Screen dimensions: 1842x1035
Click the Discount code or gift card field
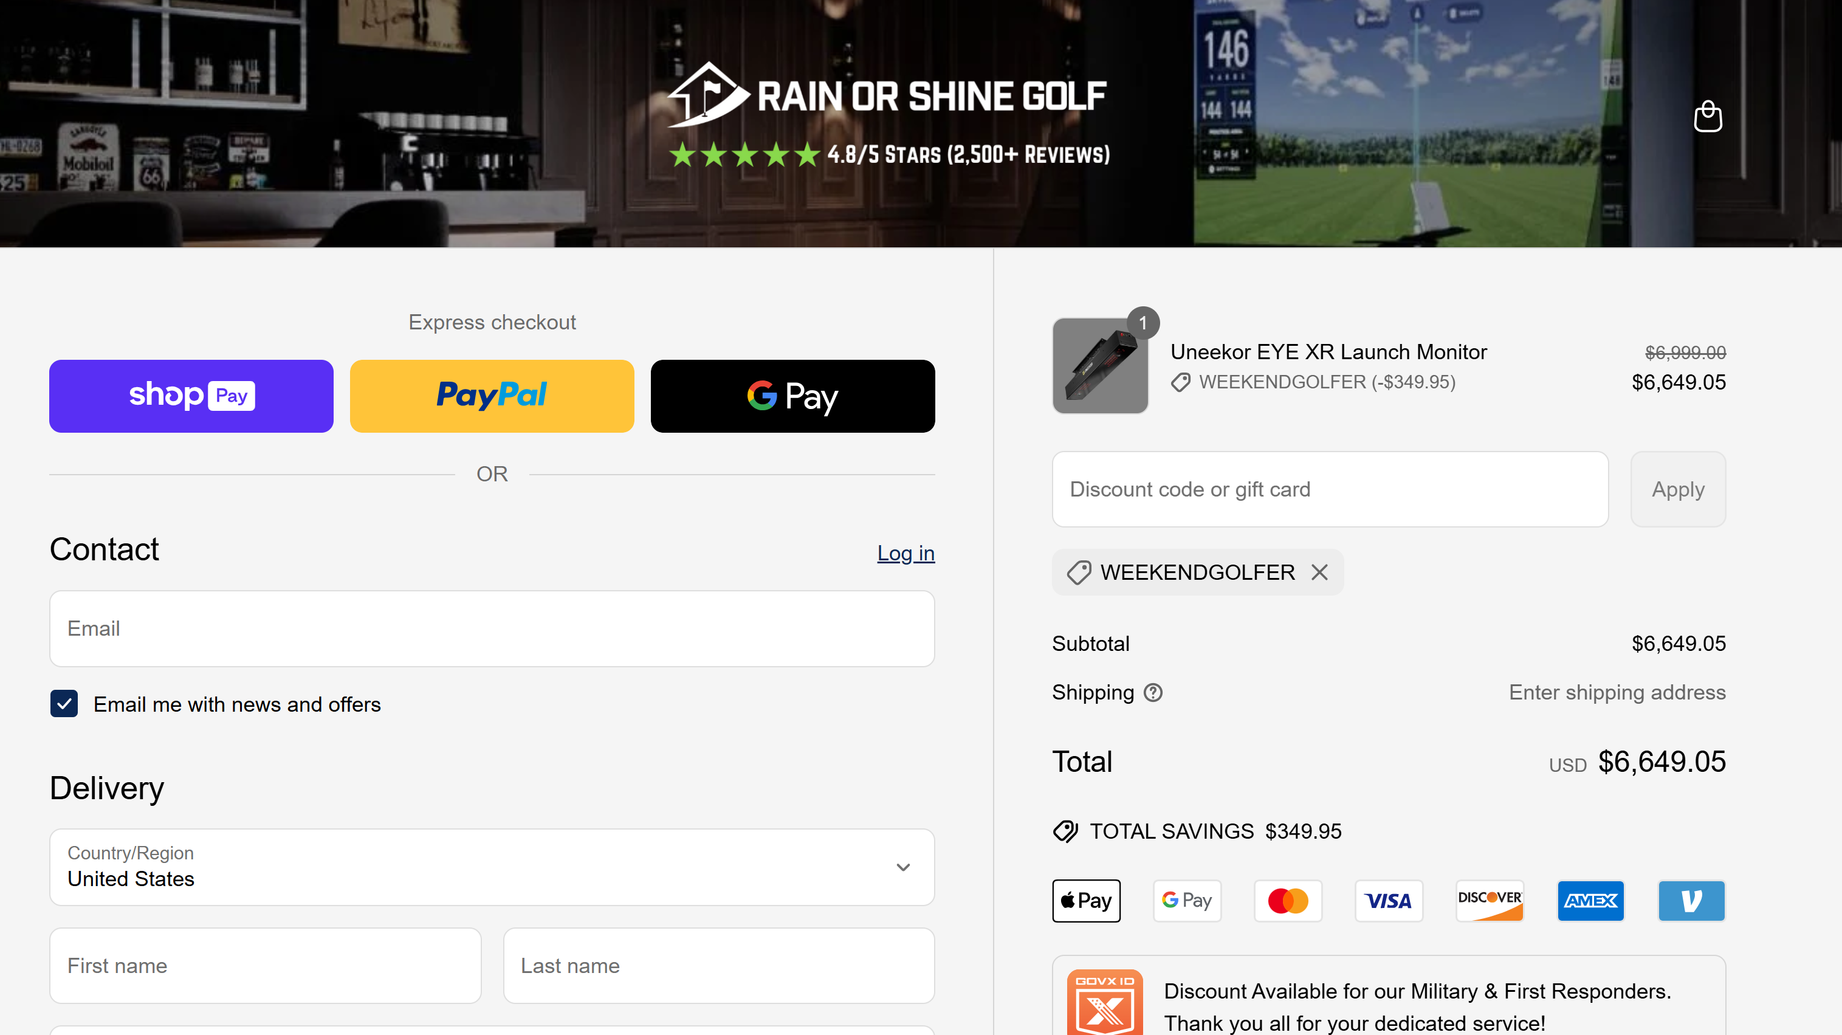1330,489
